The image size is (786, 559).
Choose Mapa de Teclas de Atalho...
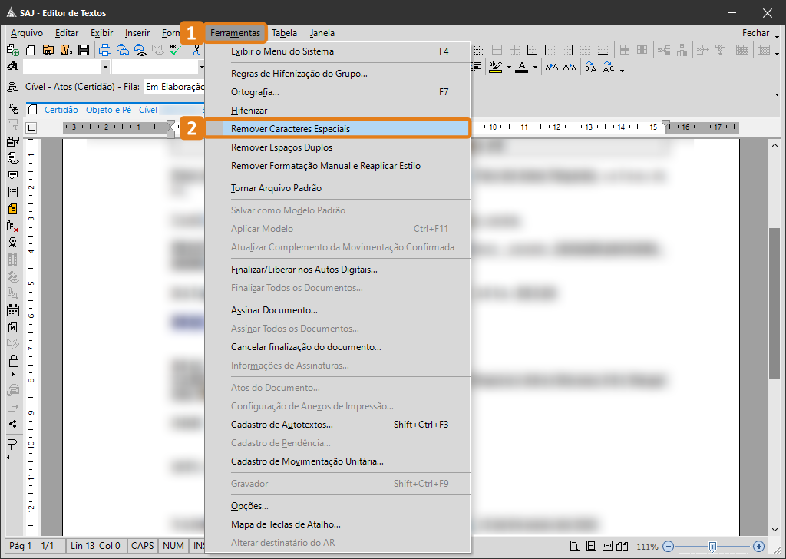click(338, 524)
